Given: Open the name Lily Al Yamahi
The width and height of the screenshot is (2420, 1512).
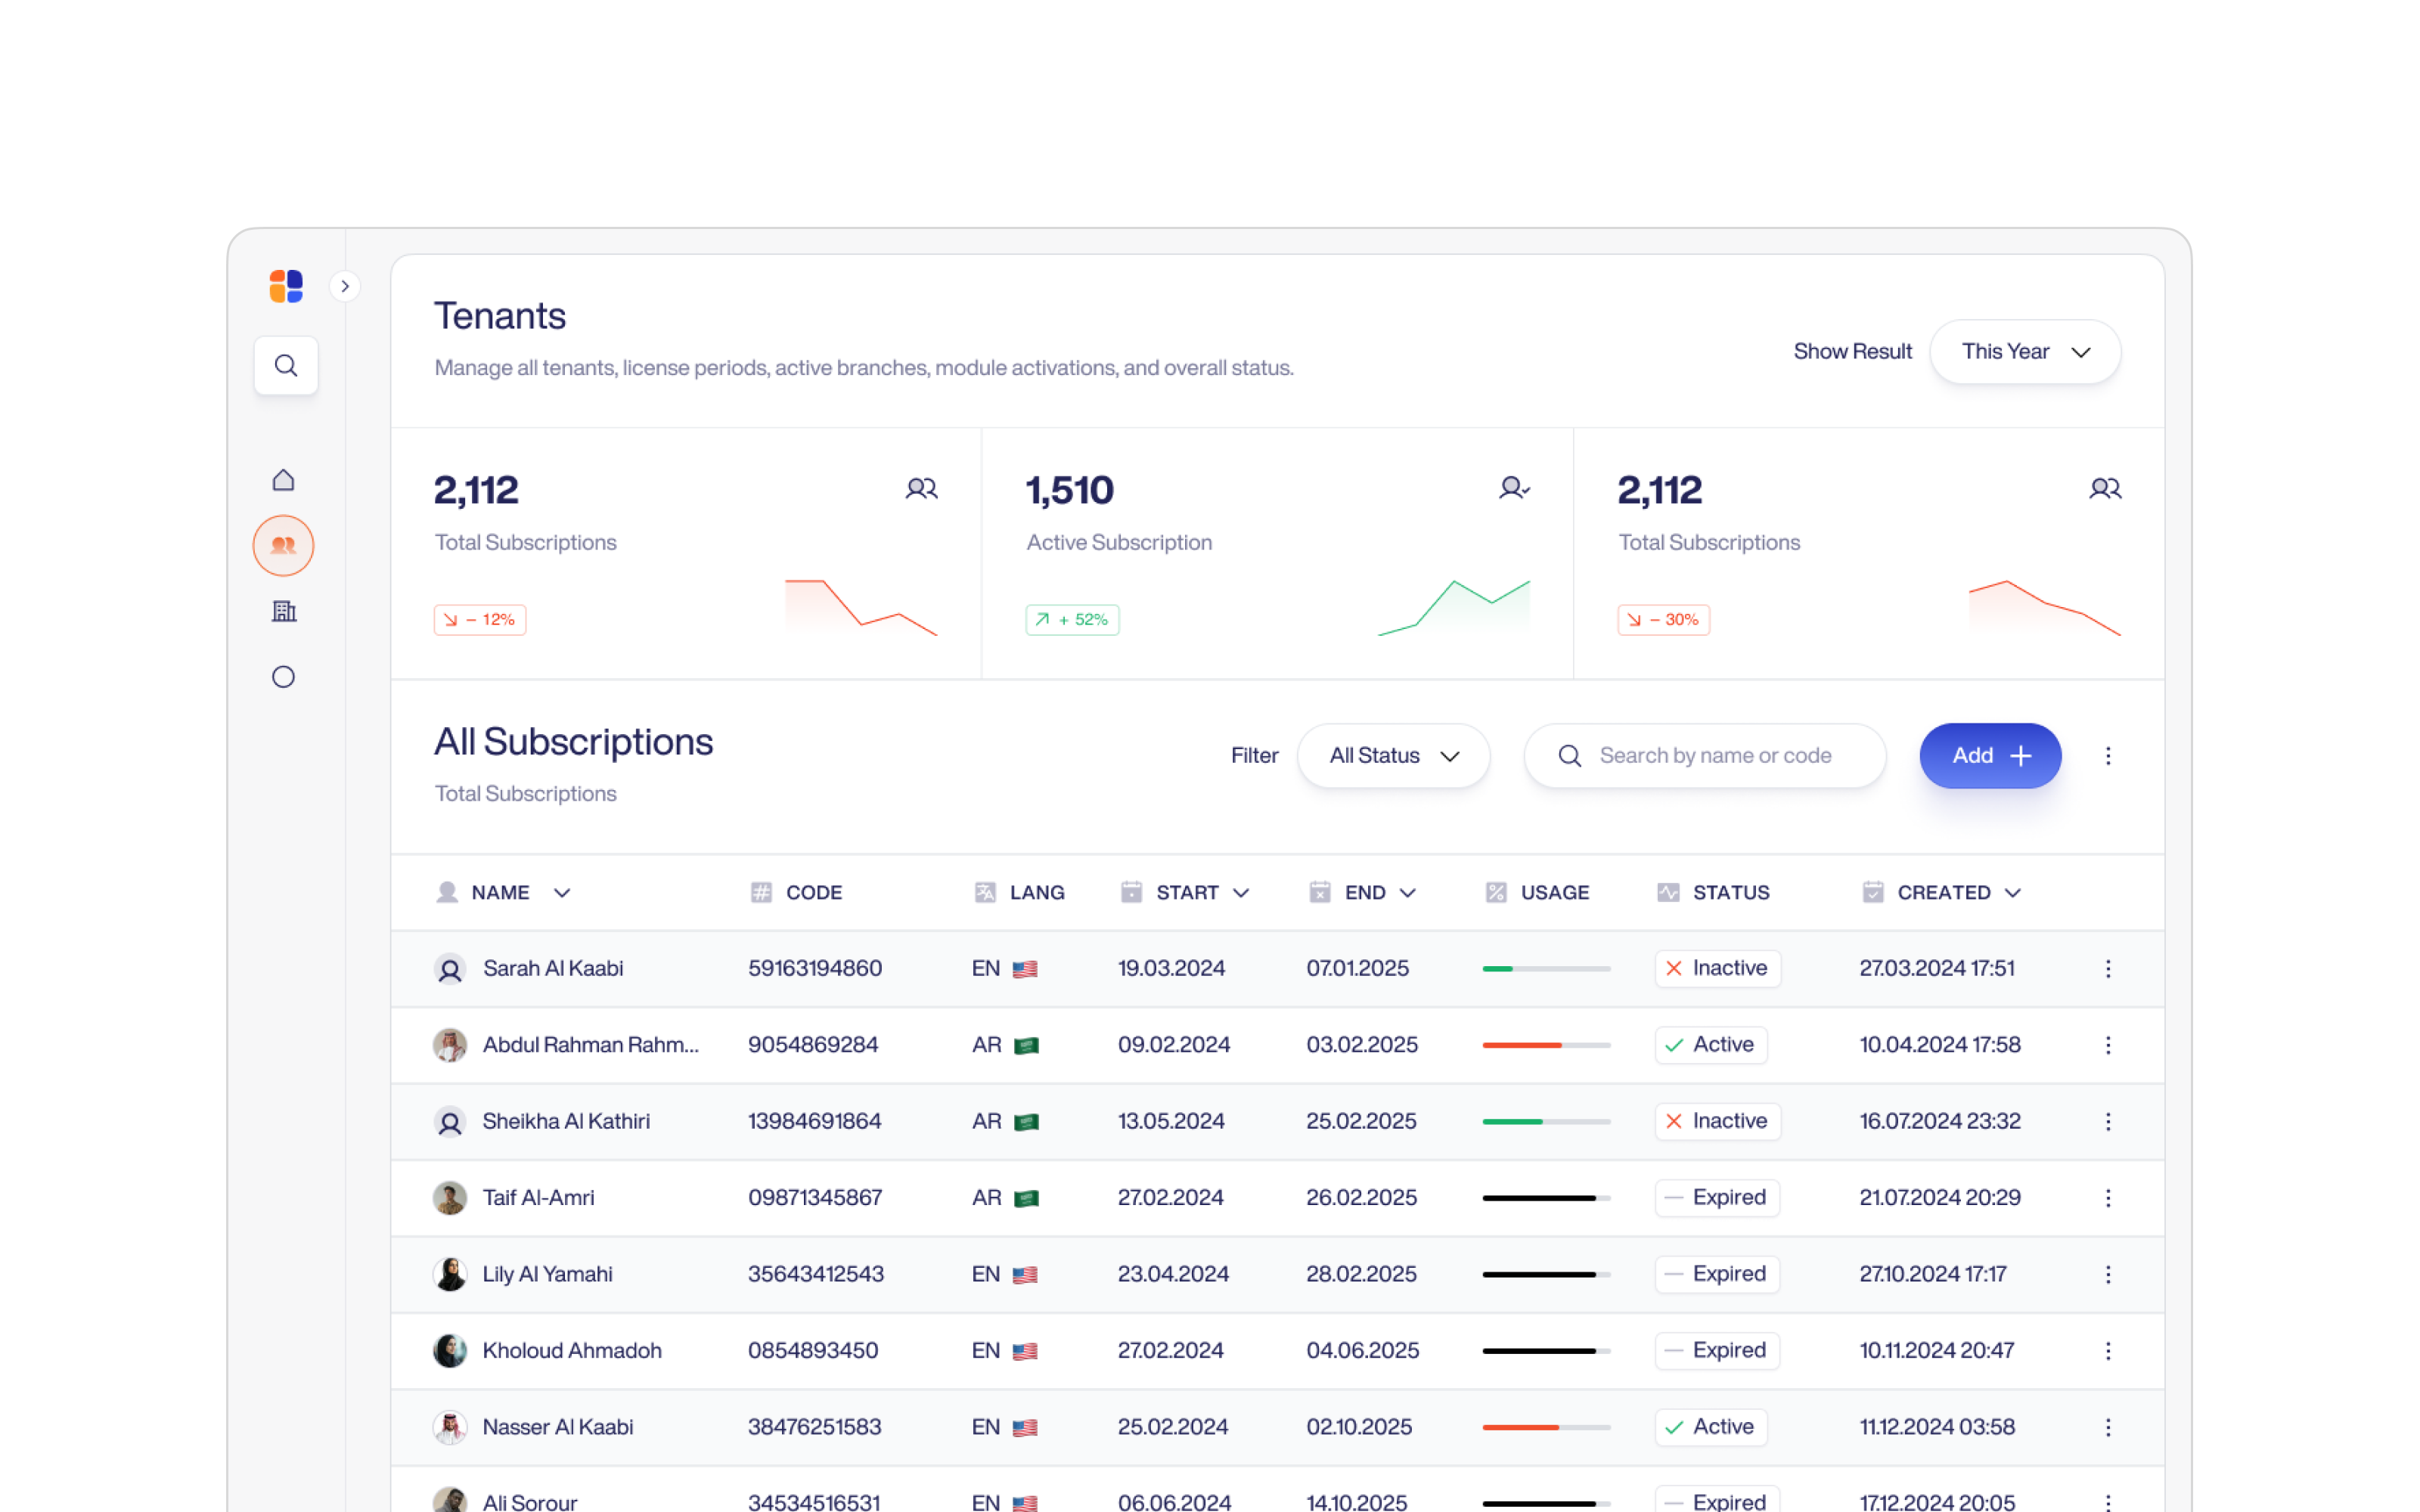Looking at the screenshot, I should coord(548,1275).
